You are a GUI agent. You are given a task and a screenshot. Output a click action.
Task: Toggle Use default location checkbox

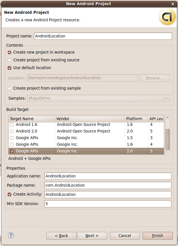9,68
